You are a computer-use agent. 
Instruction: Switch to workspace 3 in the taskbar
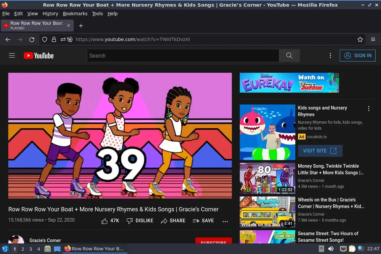(x=31, y=249)
